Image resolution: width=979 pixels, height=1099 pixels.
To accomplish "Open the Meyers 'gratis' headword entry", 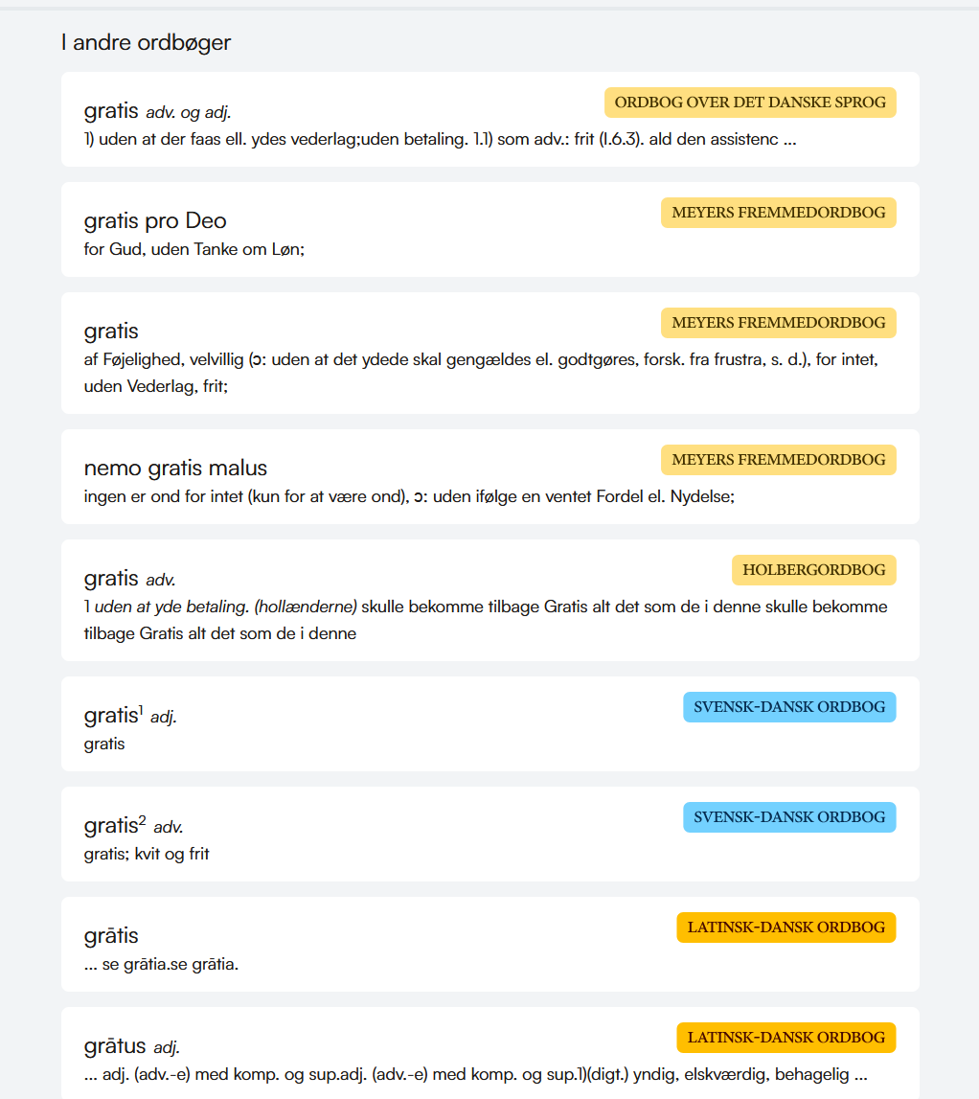I will coord(489,353).
